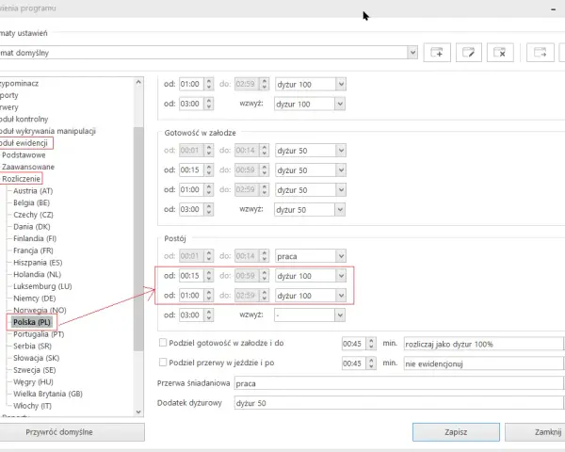Screen dimensions: 565x452
Task: Select Austria (AT) in the country list
Action: [x=33, y=190]
